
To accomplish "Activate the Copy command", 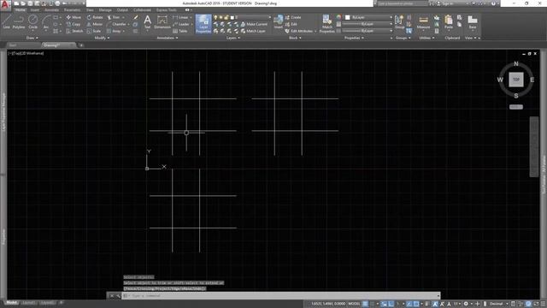I will tap(74, 24).
